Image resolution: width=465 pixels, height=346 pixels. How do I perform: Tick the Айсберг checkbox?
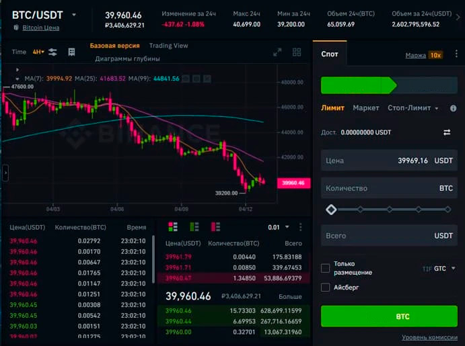tap(326, 288)
